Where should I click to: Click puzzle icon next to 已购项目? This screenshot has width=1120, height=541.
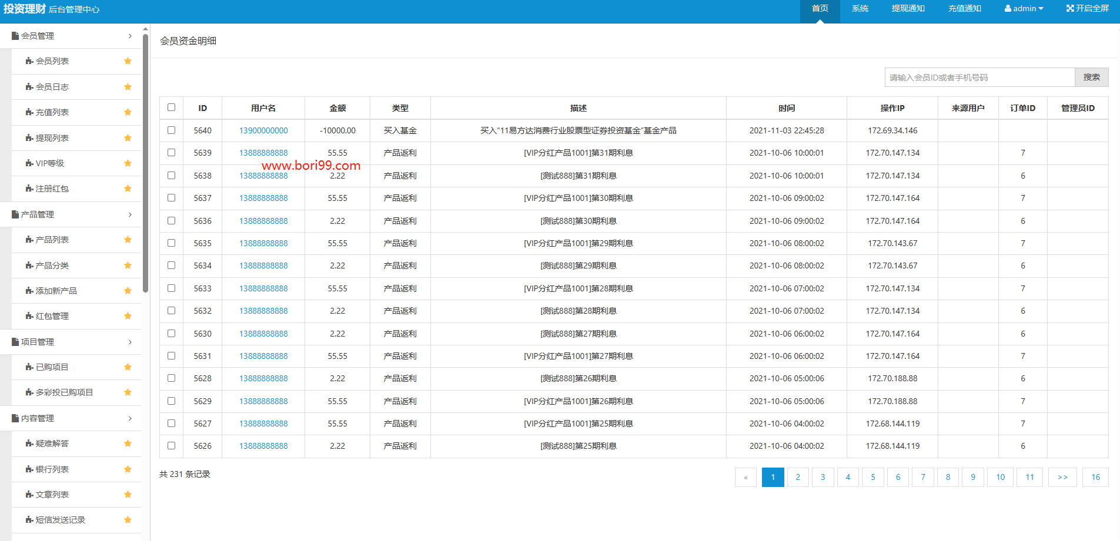pyautogui.click(x=29, y=367)
